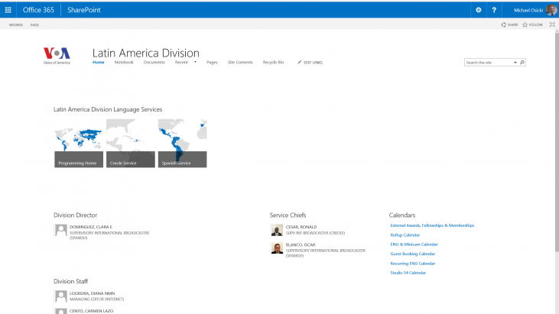Screen dimensions: 559x314
Task: Select the name CESAR, RONALD
Action: click(301, 227)
